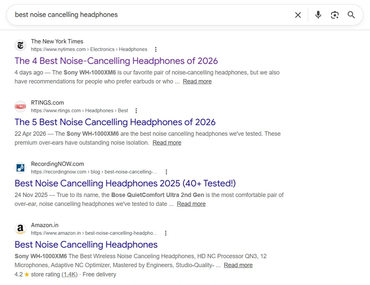The height and width of the screenshot is (285, 370).
Task: Open more options for the amazon.in result
Action: [166, 233]
